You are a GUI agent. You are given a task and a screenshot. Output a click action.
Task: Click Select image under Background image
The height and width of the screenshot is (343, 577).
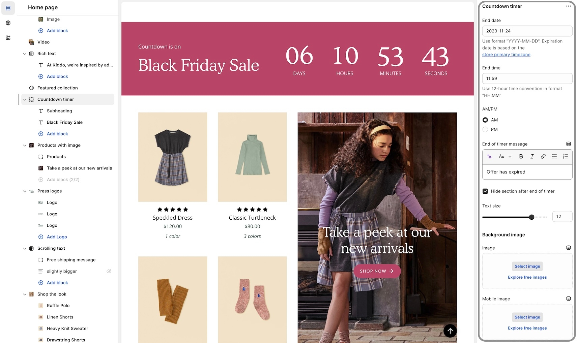tap(527, 266)
